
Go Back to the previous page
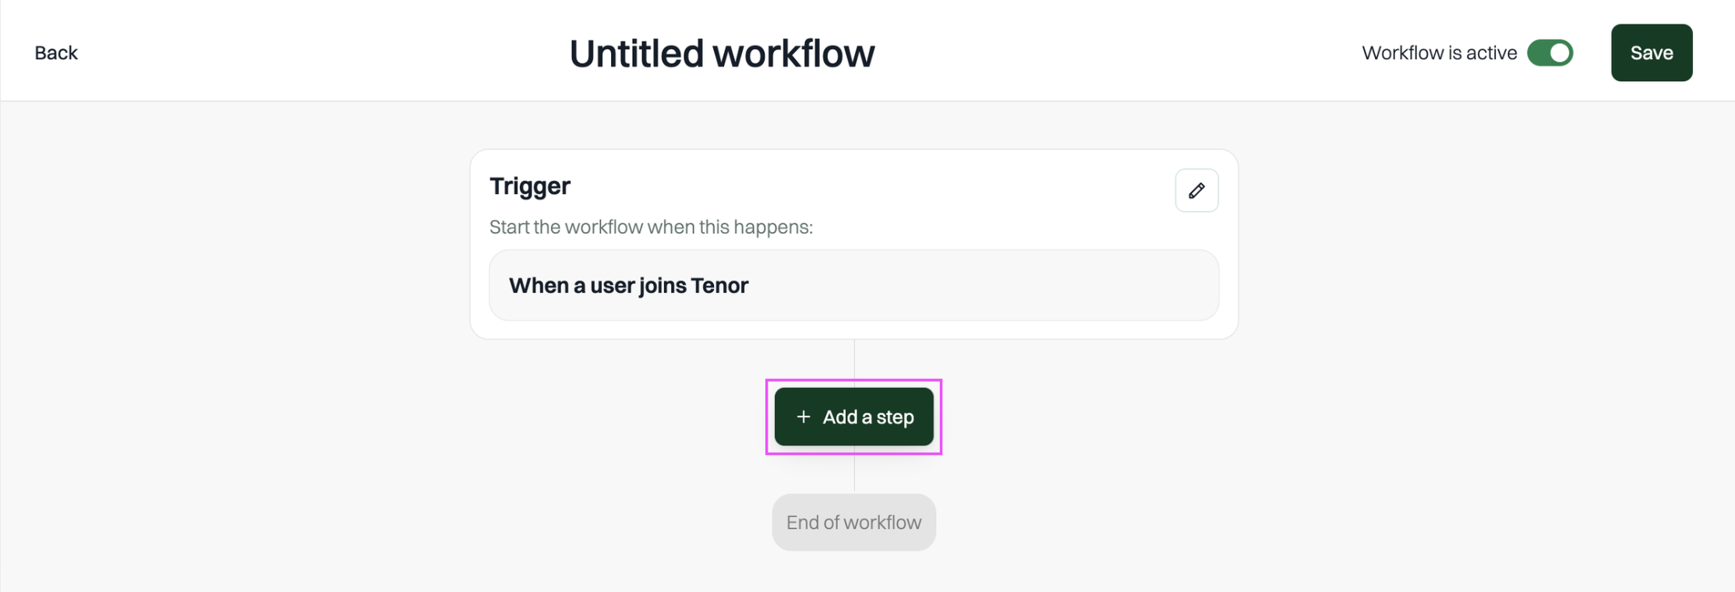(56, 53)
